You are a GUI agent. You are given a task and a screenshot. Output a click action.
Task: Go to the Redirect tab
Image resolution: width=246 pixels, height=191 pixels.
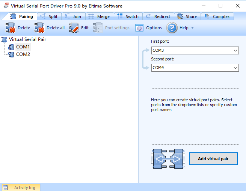(158, 17)
